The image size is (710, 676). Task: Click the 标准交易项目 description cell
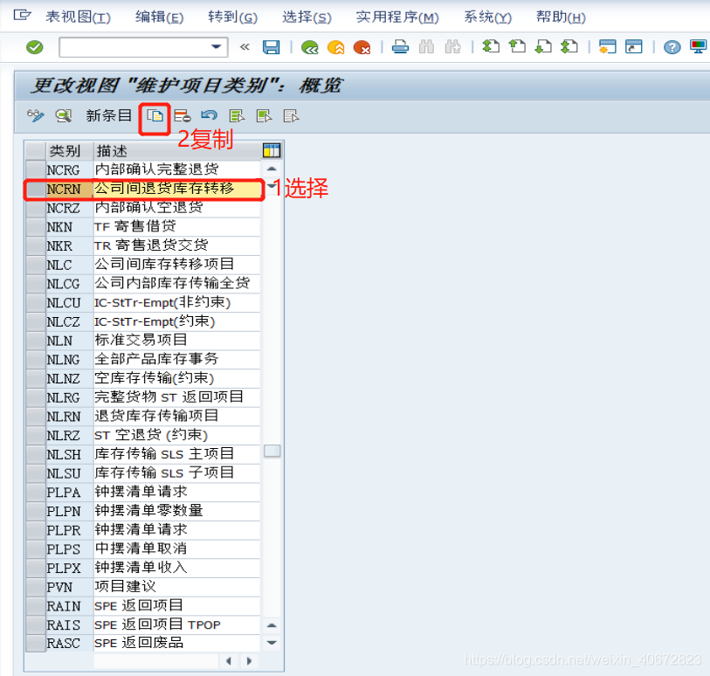177,341
